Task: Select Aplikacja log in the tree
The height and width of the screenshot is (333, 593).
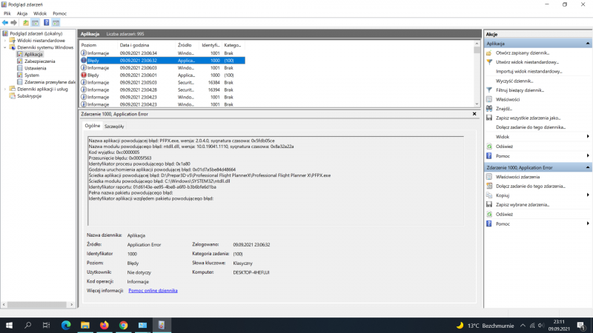Action: pos(33,54)
